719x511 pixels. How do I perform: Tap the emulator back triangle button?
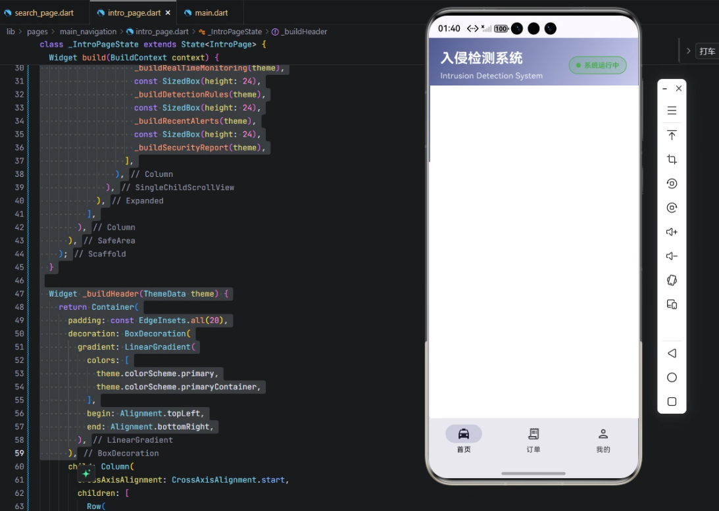(672, 353)
